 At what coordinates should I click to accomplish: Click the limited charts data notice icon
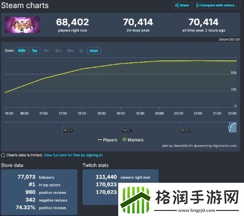[3, 155]
